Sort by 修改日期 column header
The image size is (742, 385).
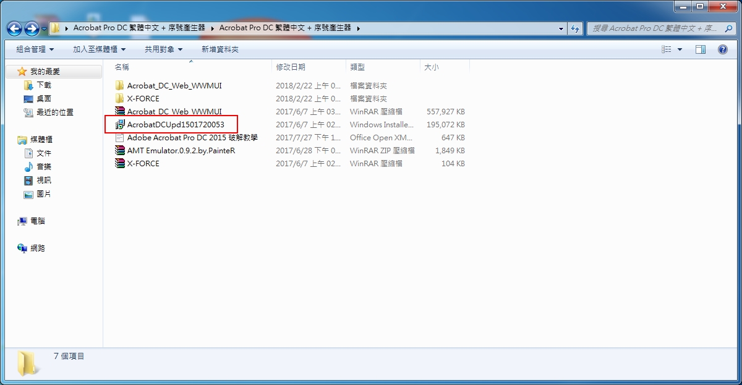pos(291,67)
